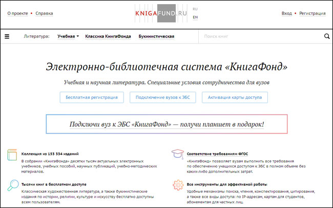
Task: Click the search magnifier icon
Action: point(327,36)
